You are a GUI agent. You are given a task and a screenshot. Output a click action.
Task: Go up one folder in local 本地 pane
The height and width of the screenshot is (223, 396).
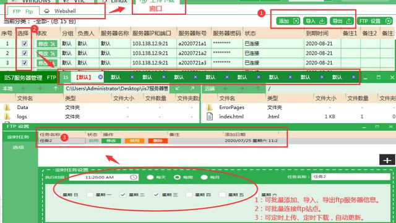55,89
